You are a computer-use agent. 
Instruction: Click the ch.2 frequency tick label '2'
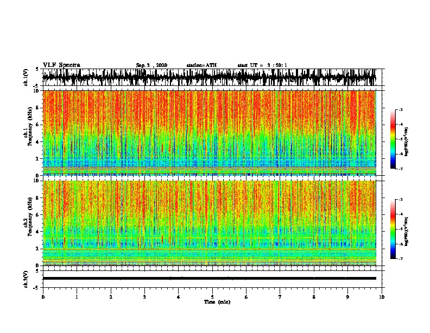pyautogui.click(x=37, y=249)
